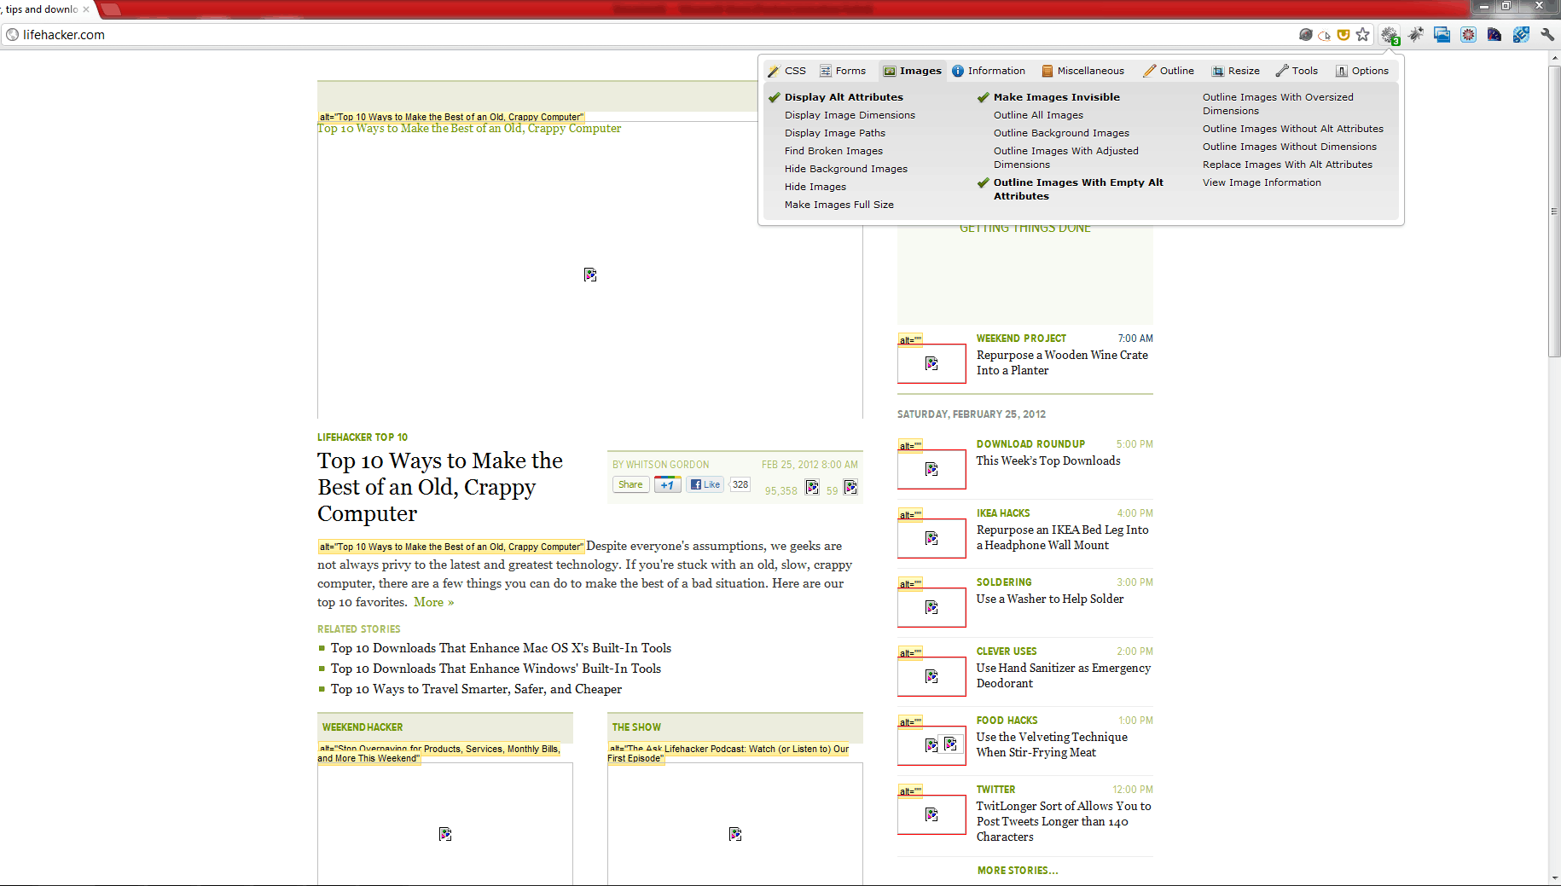Toggle Hide Images option

(815, 187)
